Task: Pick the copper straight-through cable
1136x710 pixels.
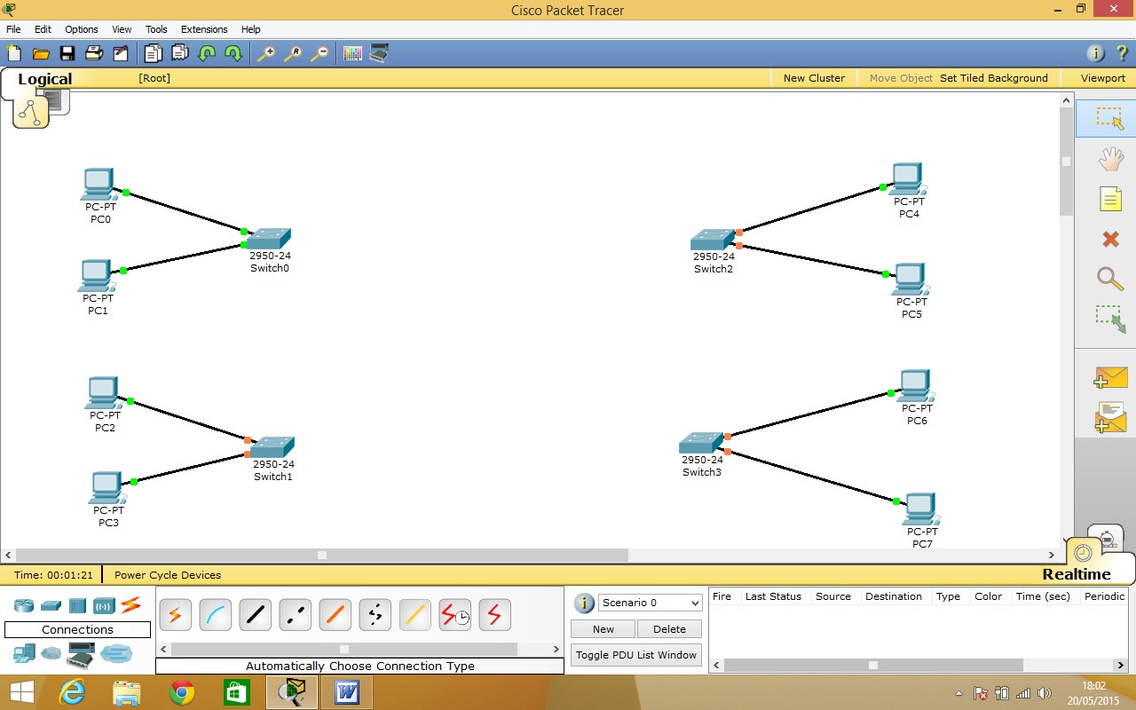Action: point(255,614)
